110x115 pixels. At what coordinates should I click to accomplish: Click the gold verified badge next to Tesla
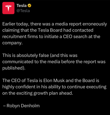coord(29,6)
